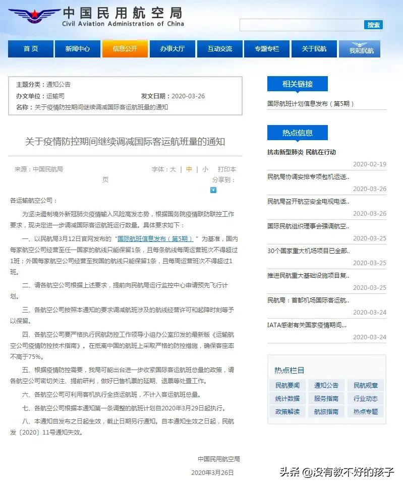Open news 民航局：首都机场国际客运航
The width and height of the screenshot is (403, 486).
[x=309, y=300]
